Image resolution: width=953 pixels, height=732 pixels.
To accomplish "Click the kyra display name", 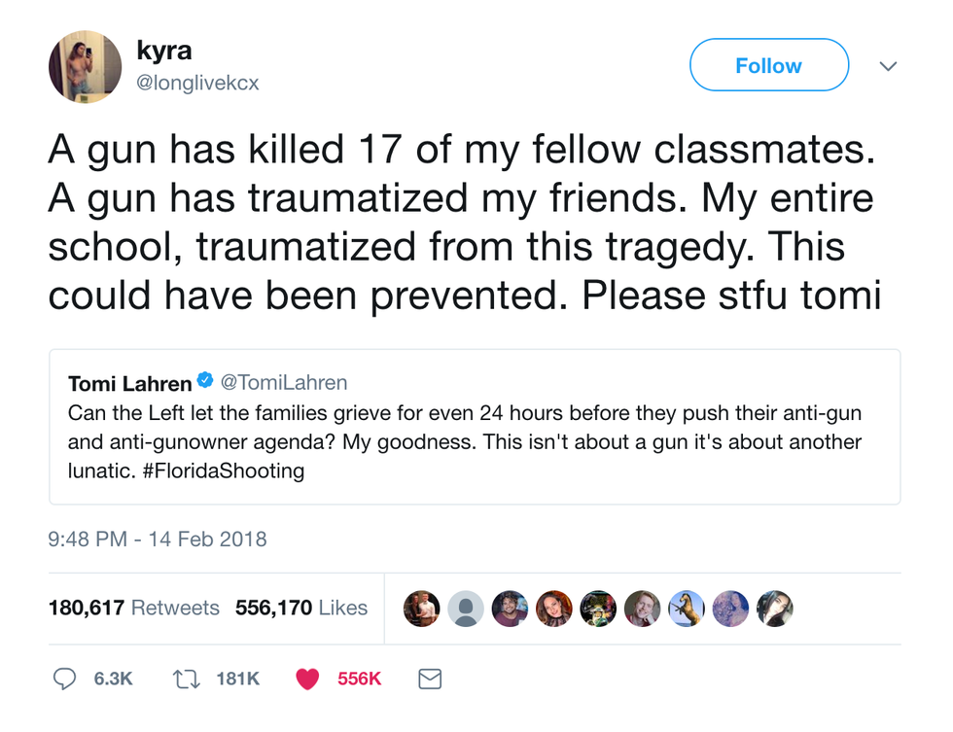I will pos(162,51).
